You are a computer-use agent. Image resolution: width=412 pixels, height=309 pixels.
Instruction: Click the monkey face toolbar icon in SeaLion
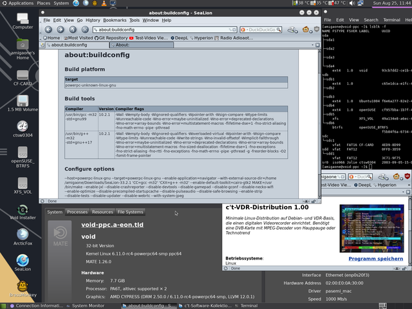(306, 30)
